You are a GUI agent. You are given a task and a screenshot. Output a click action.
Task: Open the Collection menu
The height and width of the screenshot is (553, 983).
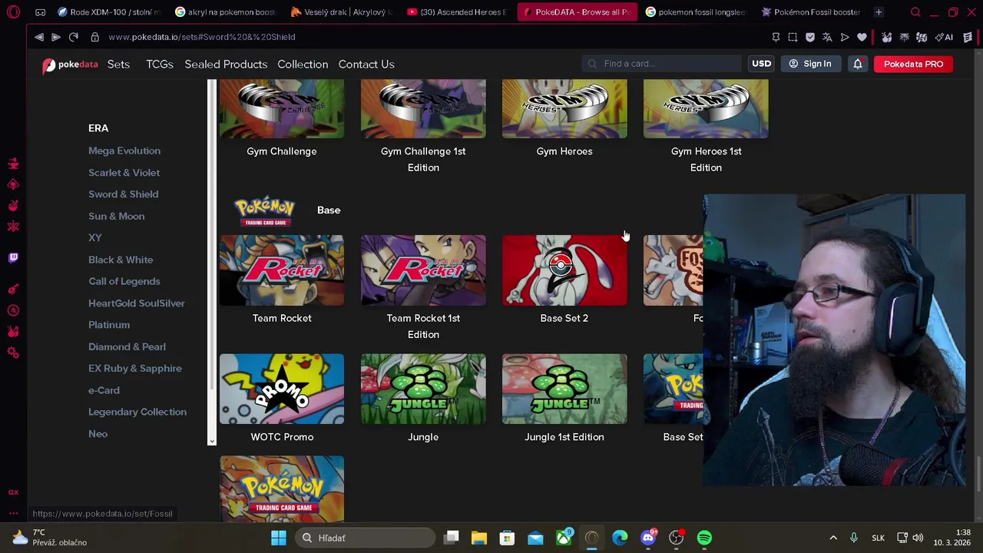(x=303, y=65)
